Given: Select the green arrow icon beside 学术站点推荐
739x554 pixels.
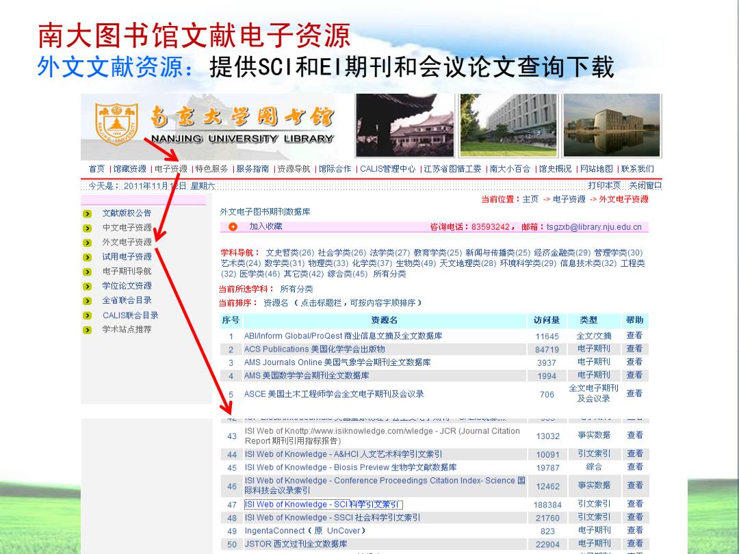Looking at the screenshot, I should point(87,330).
